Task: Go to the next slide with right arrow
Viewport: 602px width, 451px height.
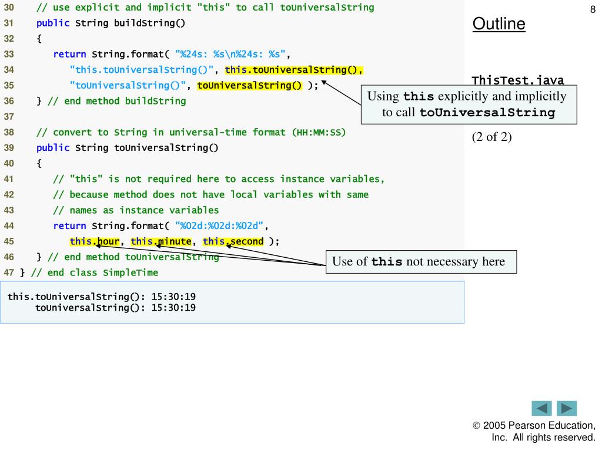Action: click(x=567, y=408)
